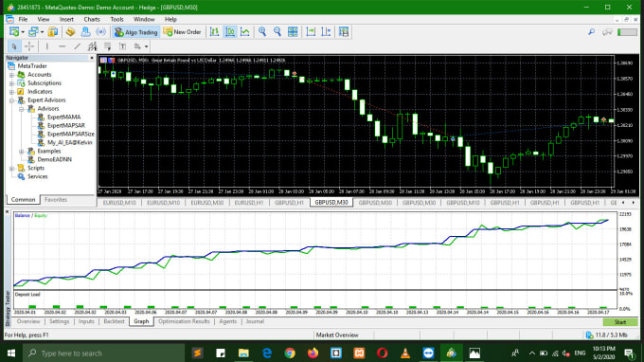The width and height of the screenshot is (644, 362).
Task: Expand the Indicators tree node
Action: point(11,92)
